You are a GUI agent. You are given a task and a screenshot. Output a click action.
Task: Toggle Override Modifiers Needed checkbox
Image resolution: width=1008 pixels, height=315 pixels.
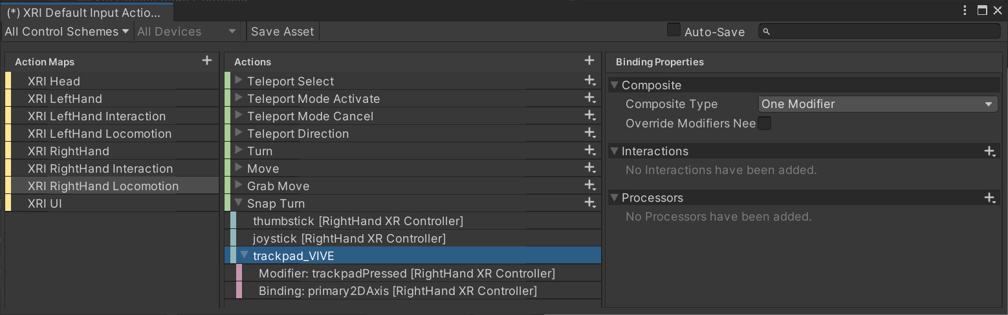[x=765, y=123]
